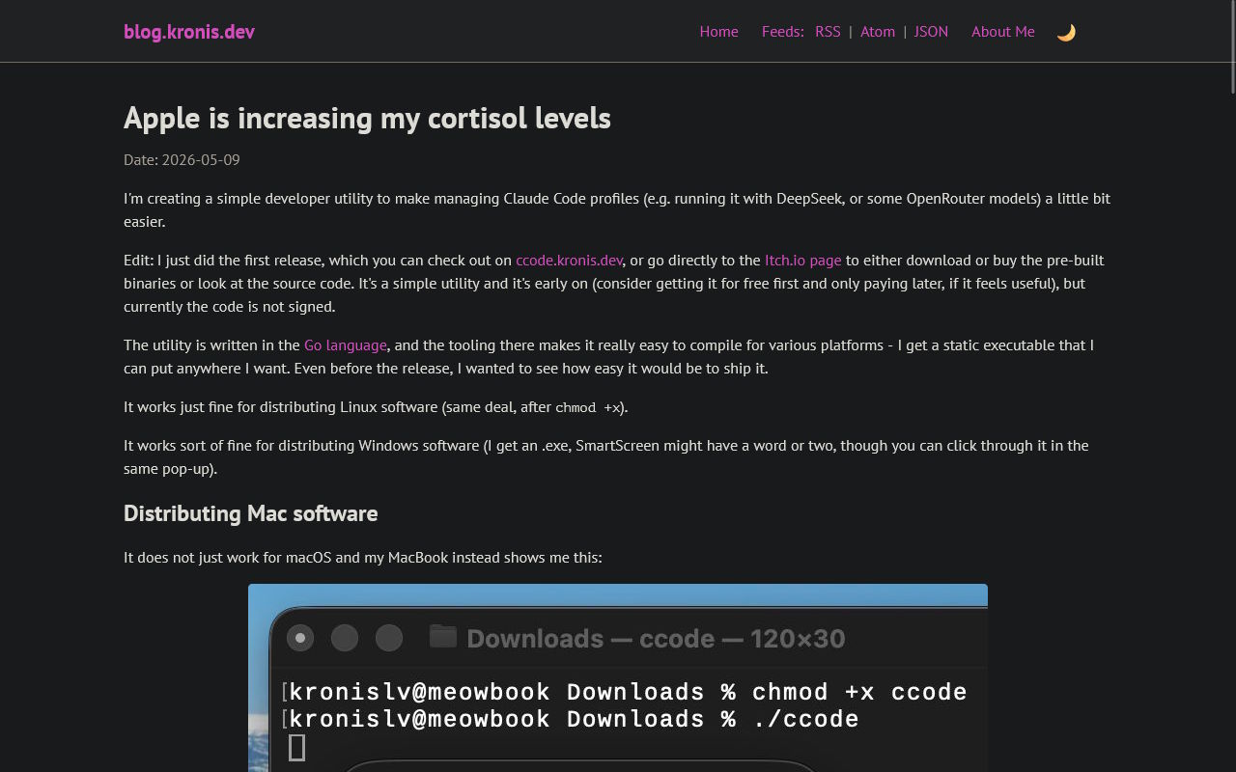Open the RSS feed link
The height and width of the screenshot is (772, 1236).
tap(828, 32)
